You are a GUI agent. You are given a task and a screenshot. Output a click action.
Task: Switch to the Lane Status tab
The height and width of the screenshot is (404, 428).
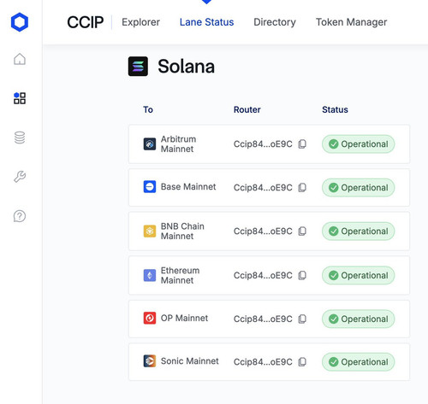click(206, 22)
